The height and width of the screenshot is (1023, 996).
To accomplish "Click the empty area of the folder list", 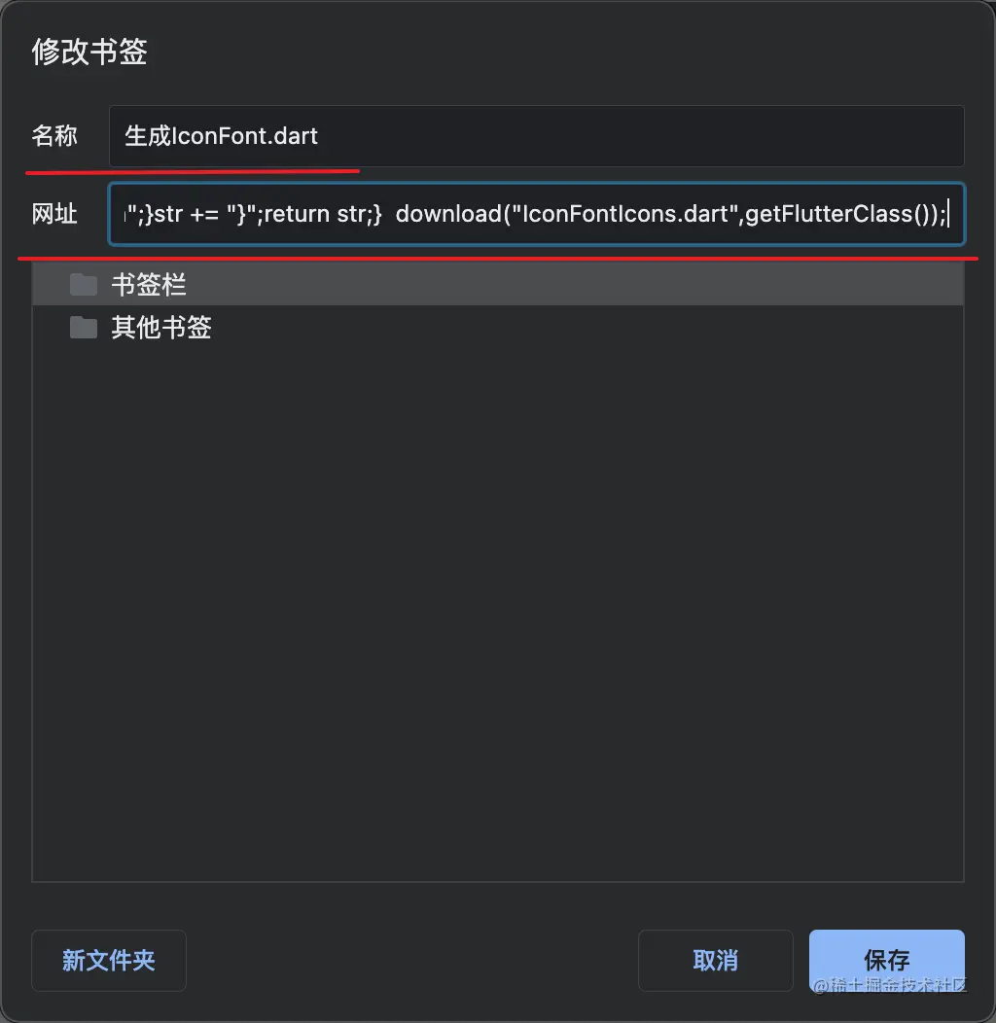I will tap(498, 614).
